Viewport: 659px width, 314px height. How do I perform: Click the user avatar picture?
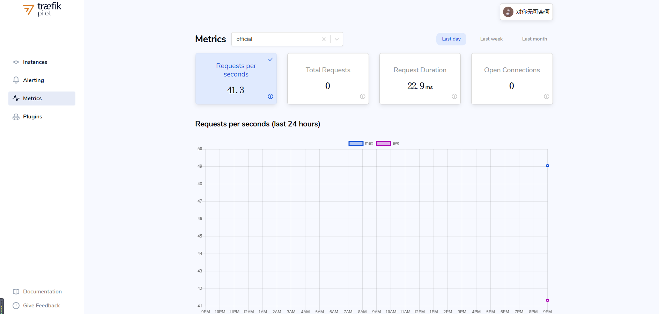tap(508, 12)
